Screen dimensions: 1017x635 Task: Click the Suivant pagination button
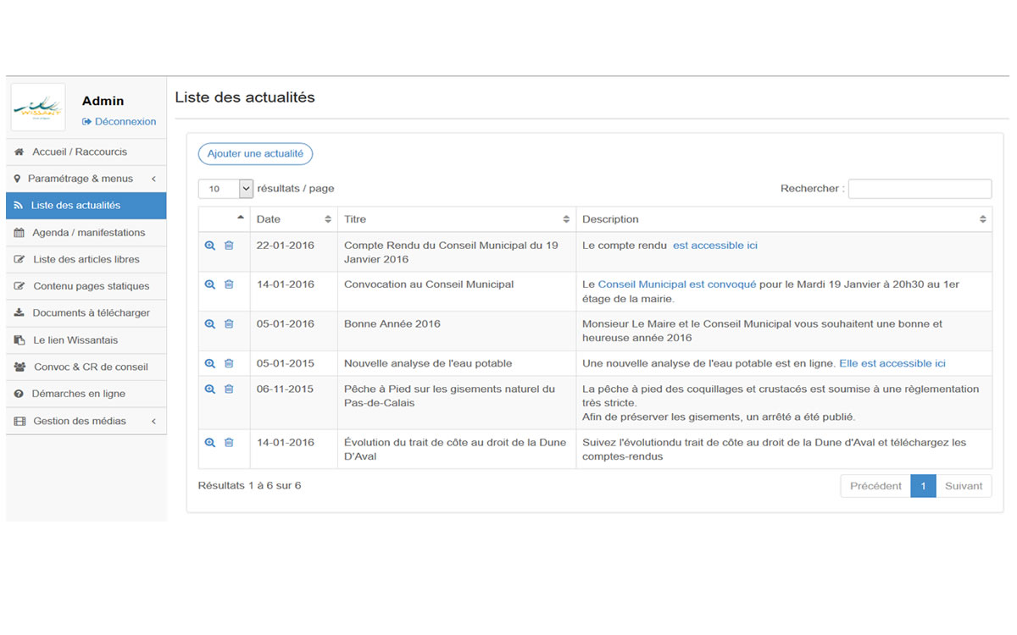coord(964,486)
